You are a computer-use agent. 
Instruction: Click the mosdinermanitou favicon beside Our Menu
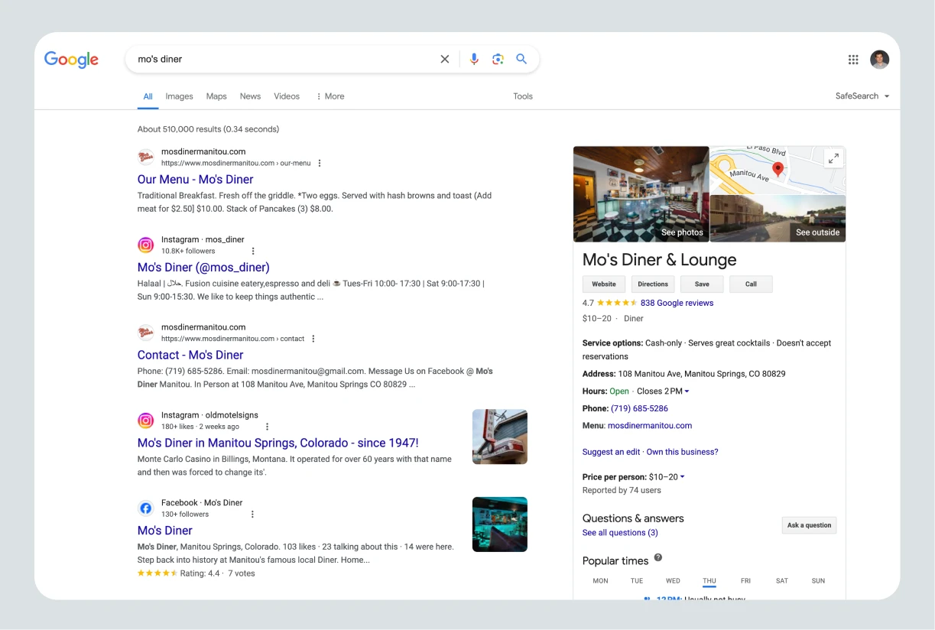click(x=145, y=157)
